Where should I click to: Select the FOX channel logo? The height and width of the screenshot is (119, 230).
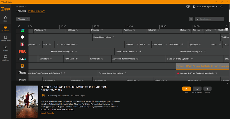tap(22, 52)
